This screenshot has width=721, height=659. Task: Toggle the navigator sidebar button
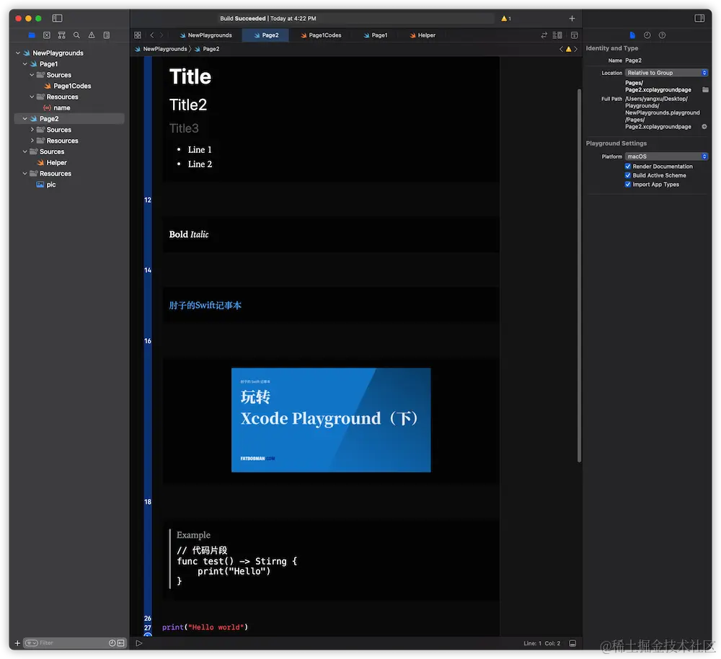[x=57, y=19]
